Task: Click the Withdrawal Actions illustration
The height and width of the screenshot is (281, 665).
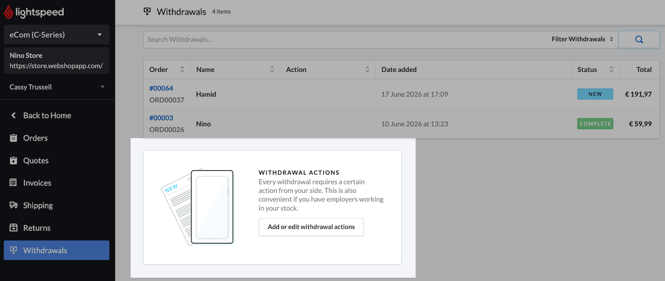Action: (197, 207)
